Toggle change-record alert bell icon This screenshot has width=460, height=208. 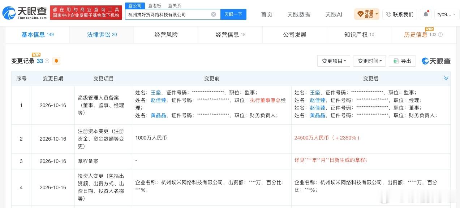56,61
